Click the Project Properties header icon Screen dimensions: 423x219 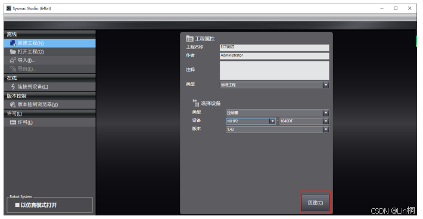(189, 39)
